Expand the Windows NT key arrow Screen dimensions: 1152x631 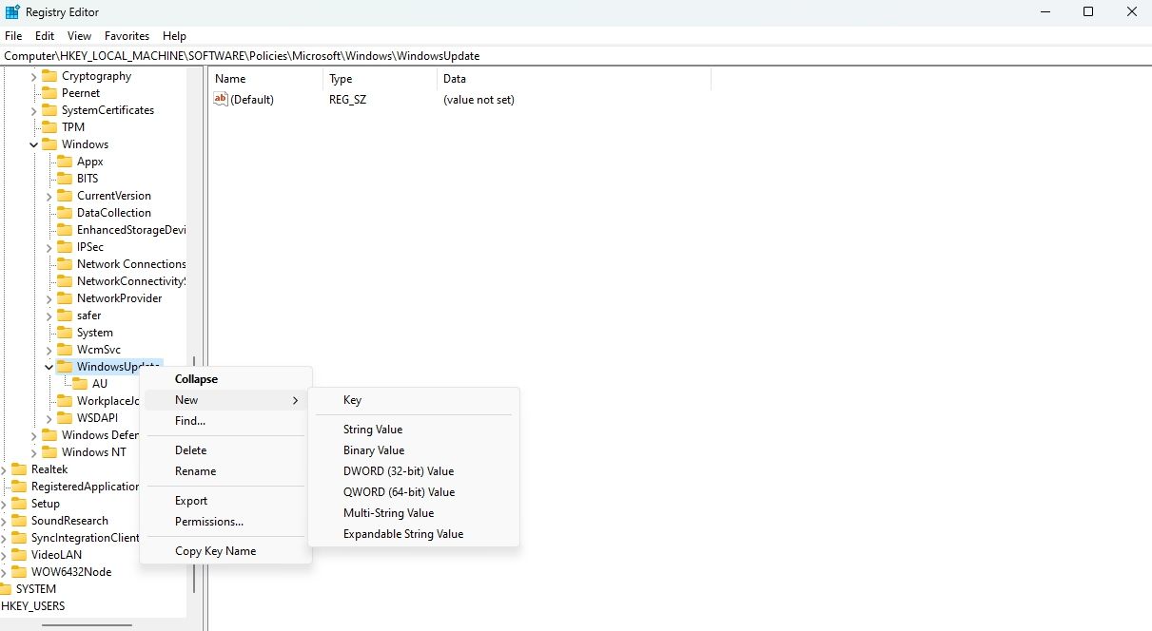click(x=33, y=452)
